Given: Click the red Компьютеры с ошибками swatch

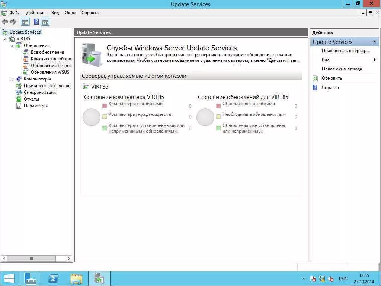Looking at the screenshot, I should point(105,106).
